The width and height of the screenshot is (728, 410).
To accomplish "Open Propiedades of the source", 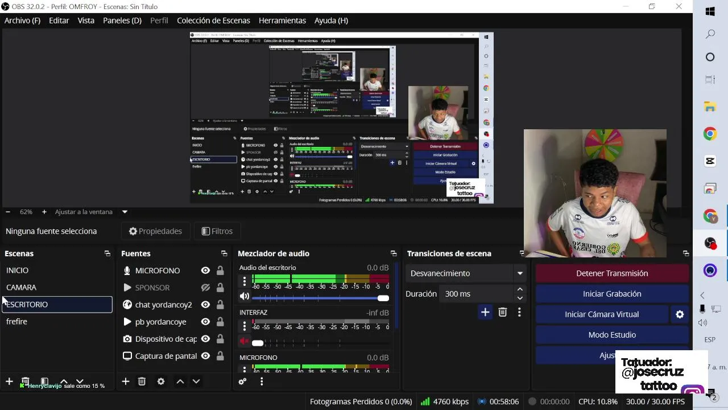I will 155,231.
